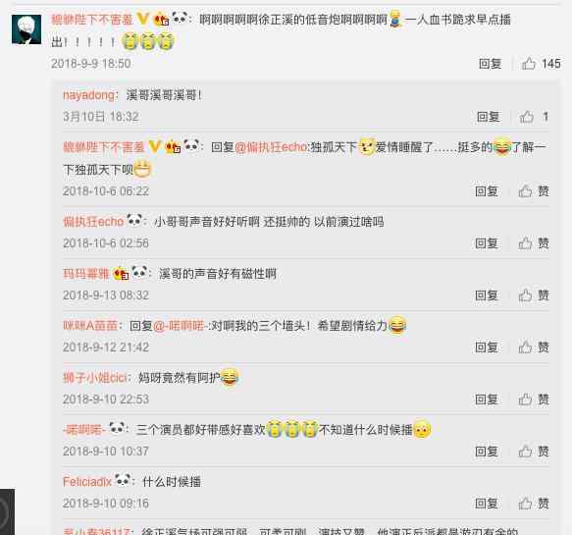Like the 溪哥的声音好有磁性 comment
The width and height of the screenshot is (572, 535).
534,295
